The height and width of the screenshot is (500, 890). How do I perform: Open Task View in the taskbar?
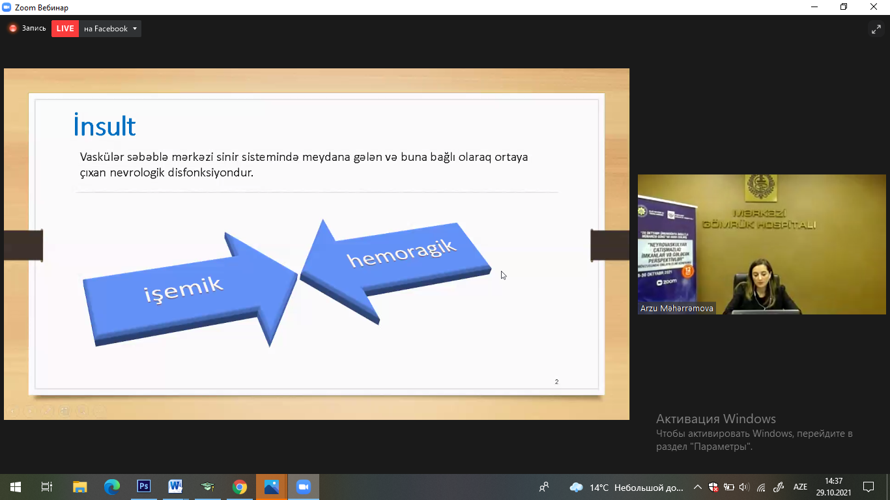point(47,487)
